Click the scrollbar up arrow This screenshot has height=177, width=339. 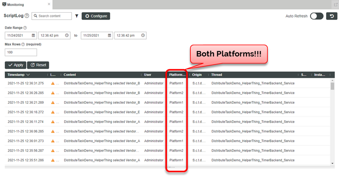click(x=333, y=80)
